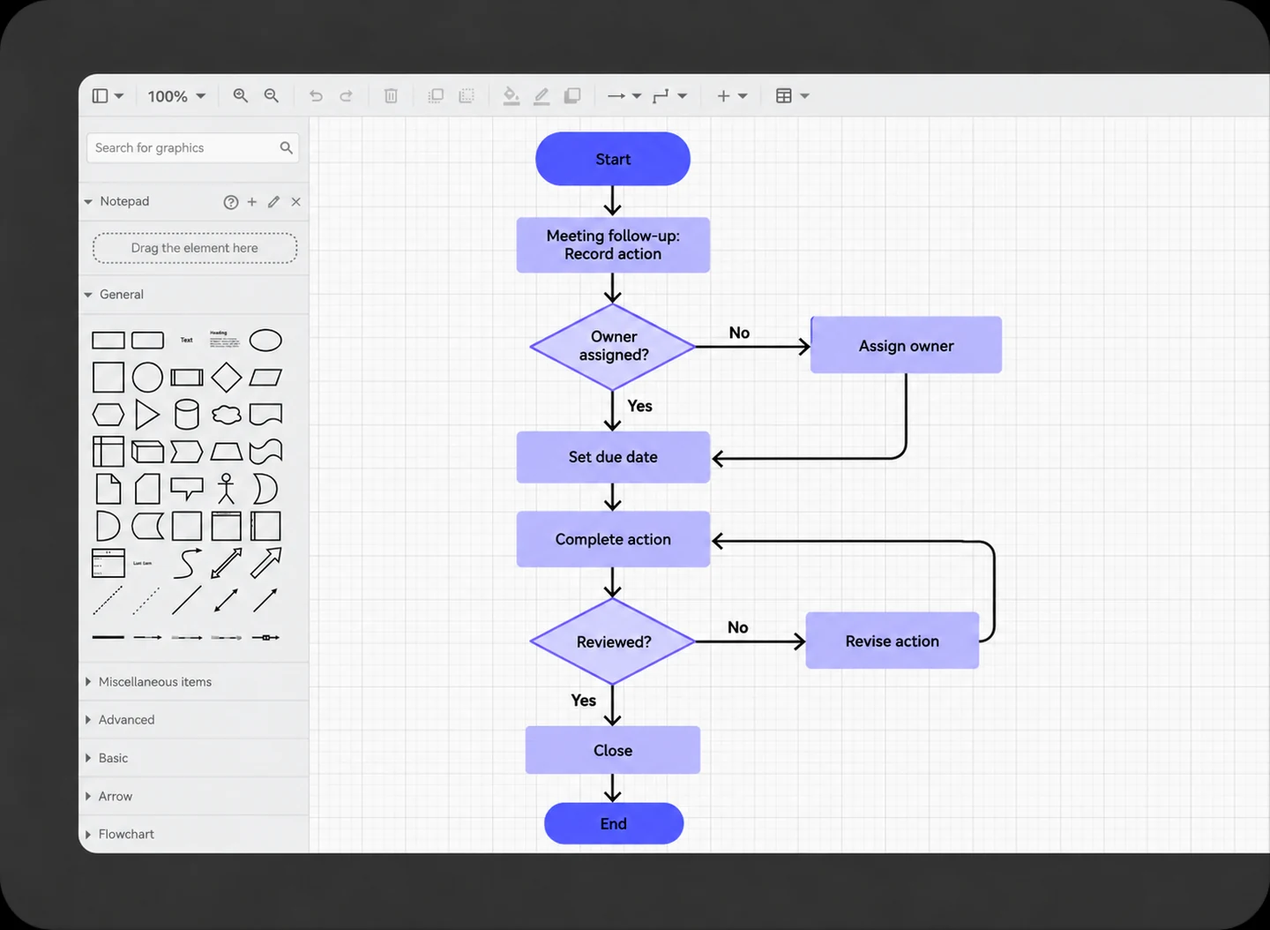The height and width of the screenshot is (930, 1270).
Task: Open the insert plus dropdown
Action: (732, 96)
